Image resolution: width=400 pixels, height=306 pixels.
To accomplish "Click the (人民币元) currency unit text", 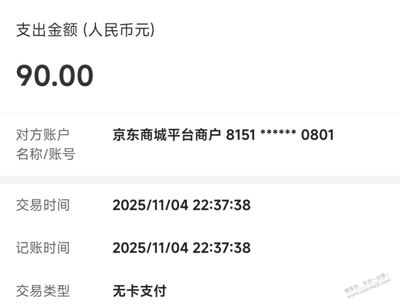I will click(x=118, y=30).
